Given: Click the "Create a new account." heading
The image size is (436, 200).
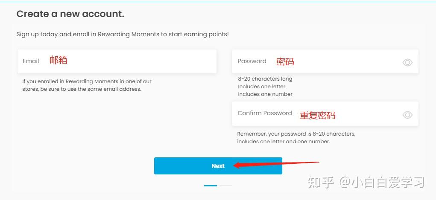Looking at the screenshot, I should (x=70, y=14).
